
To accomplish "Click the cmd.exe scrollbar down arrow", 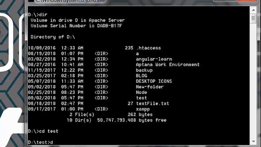I will (253, 142).
